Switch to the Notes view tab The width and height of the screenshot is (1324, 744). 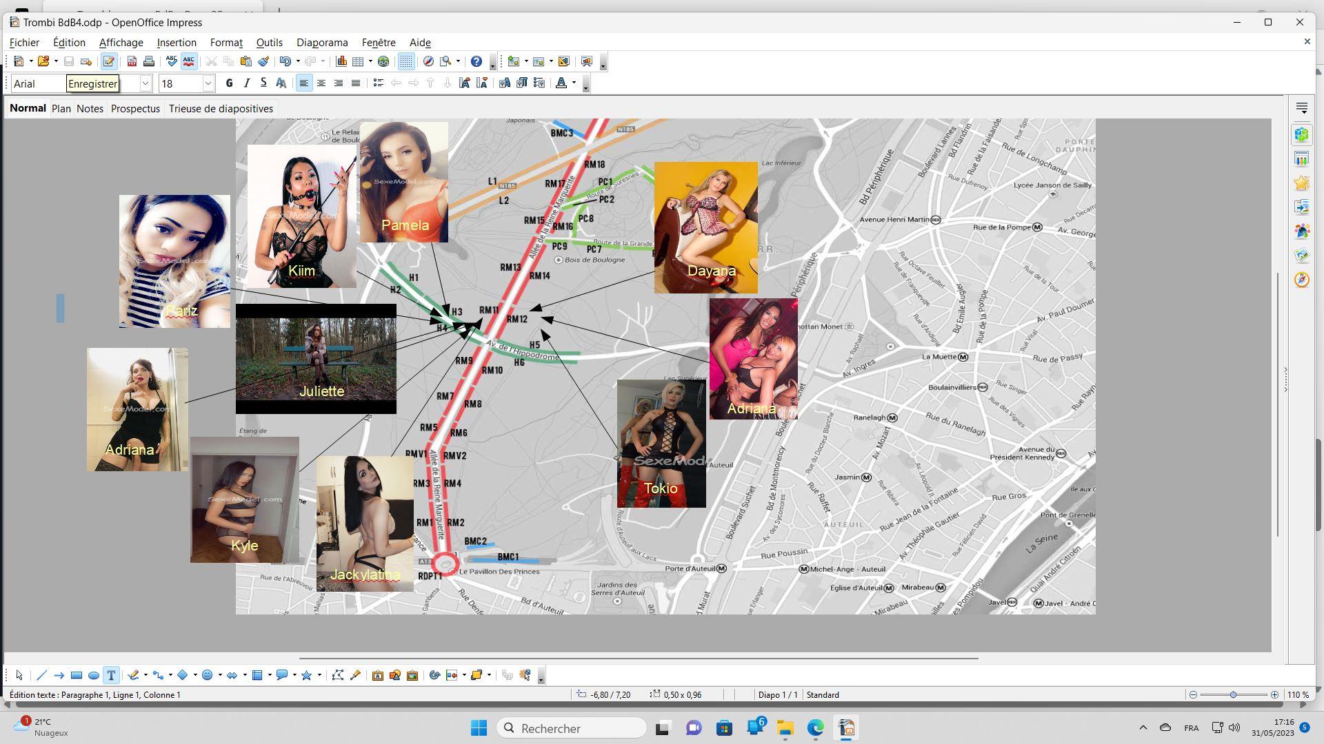point(90,109)
